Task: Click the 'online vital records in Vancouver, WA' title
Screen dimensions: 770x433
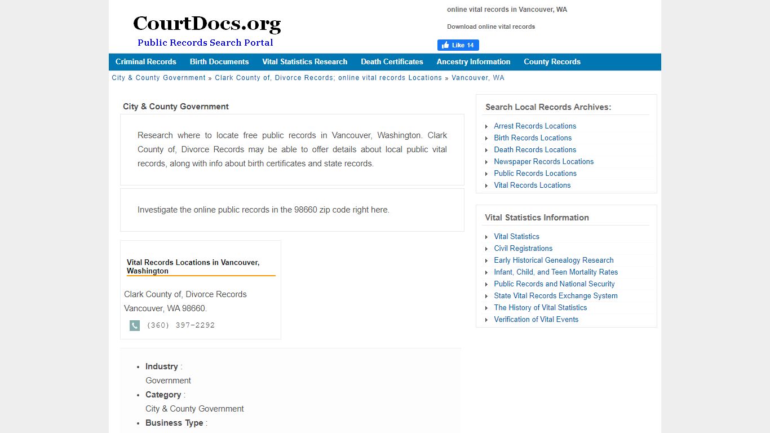Action: [507, 10]
